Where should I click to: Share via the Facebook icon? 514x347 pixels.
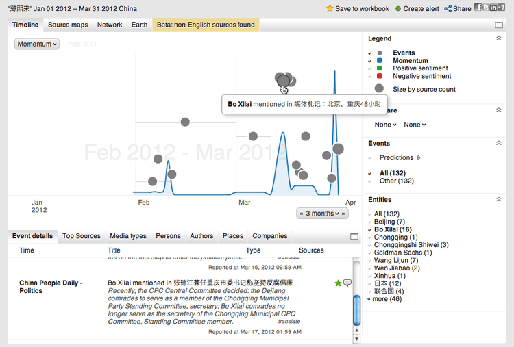[x=478, y=8]
